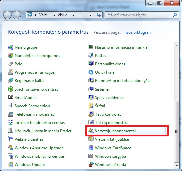Screen dimensions: 182x171
Task: Open the Tinklo ir bendrinimo centras link
Action: (x=39, y=123)
